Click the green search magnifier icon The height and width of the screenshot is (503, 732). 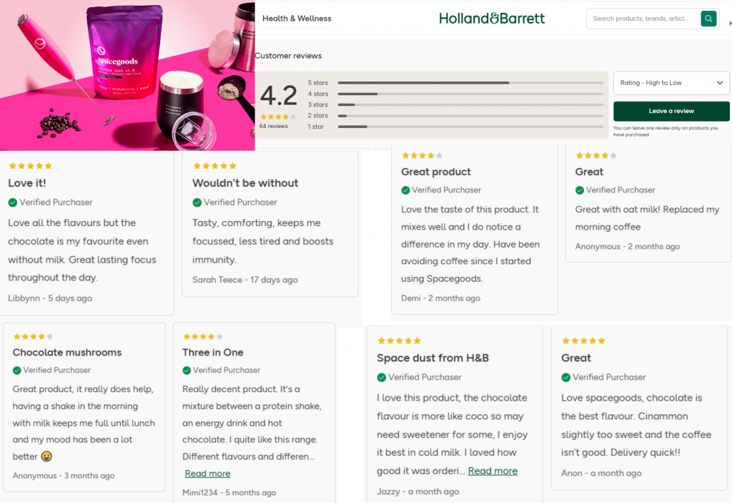[x=708, y=18]
